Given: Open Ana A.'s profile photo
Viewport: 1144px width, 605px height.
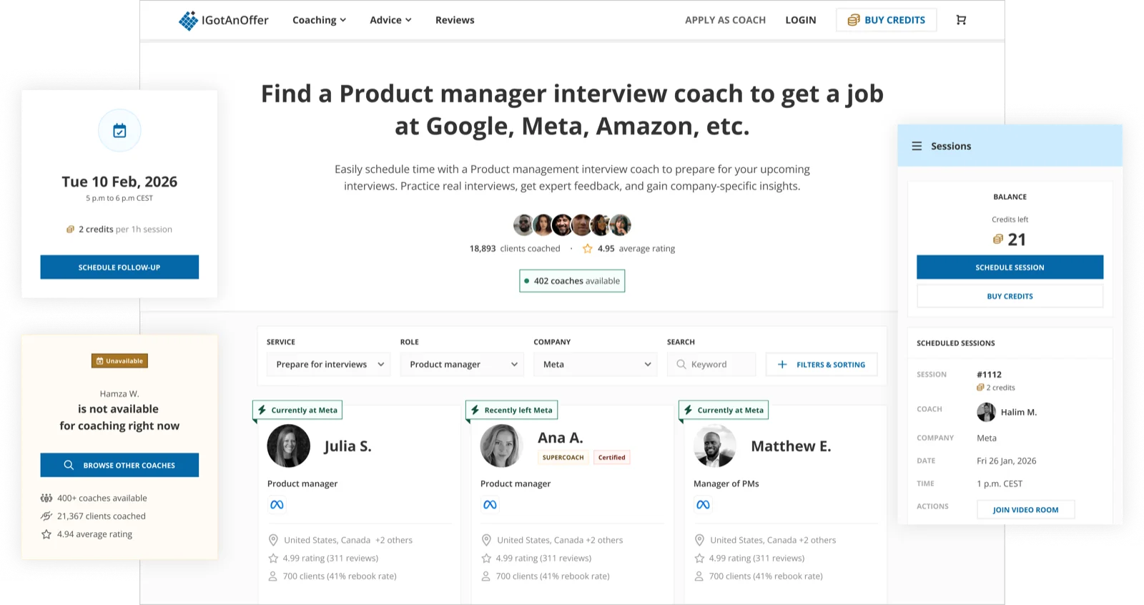Looking at the screenshot, I should tap(502, 446).
